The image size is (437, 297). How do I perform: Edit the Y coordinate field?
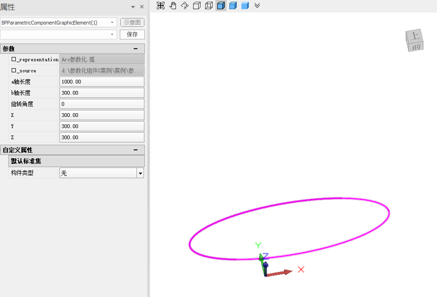102,126
